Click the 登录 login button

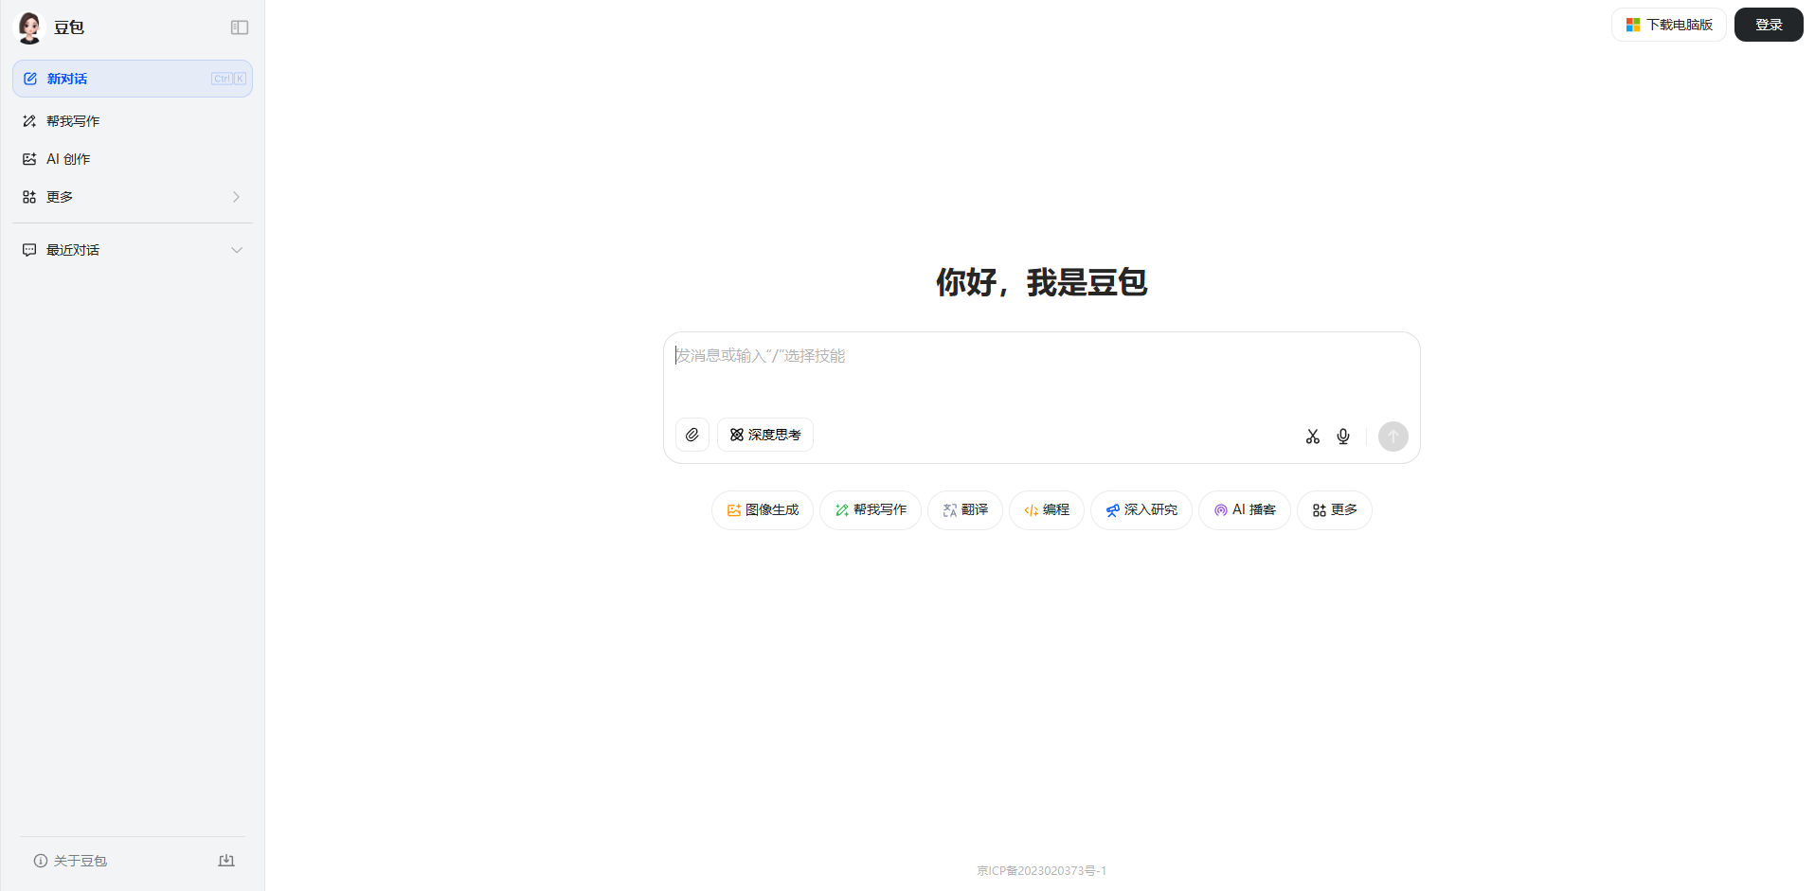coord(1768,25)
